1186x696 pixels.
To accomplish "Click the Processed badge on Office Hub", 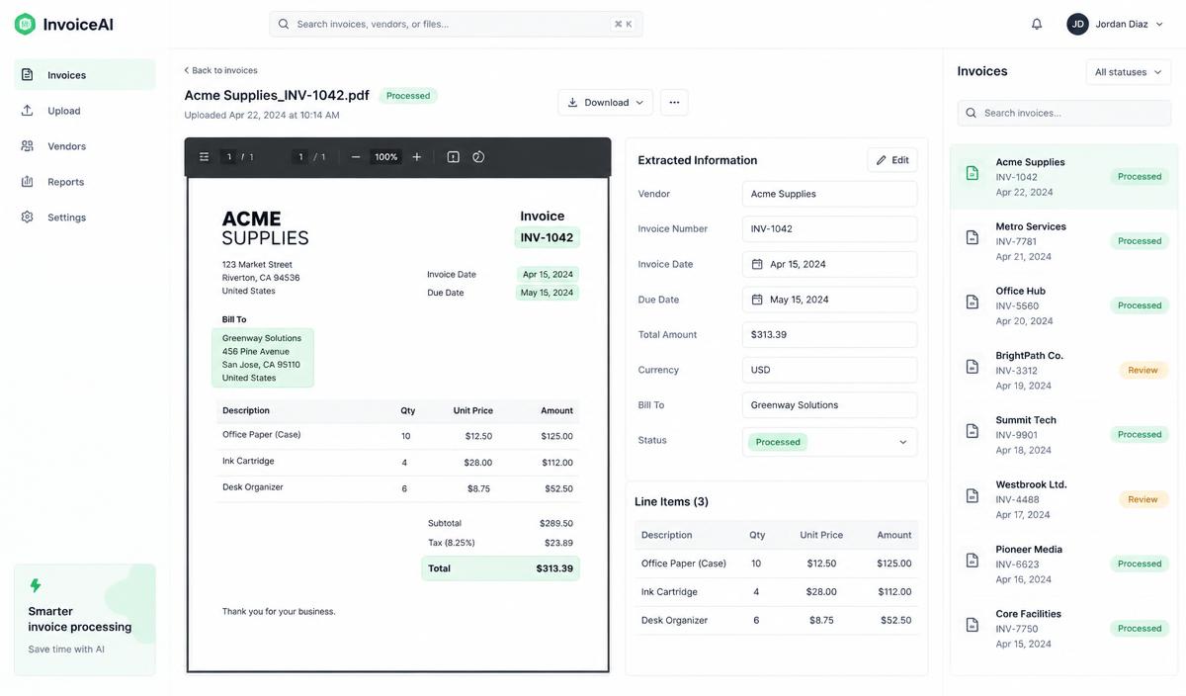I will [1140, 305].
